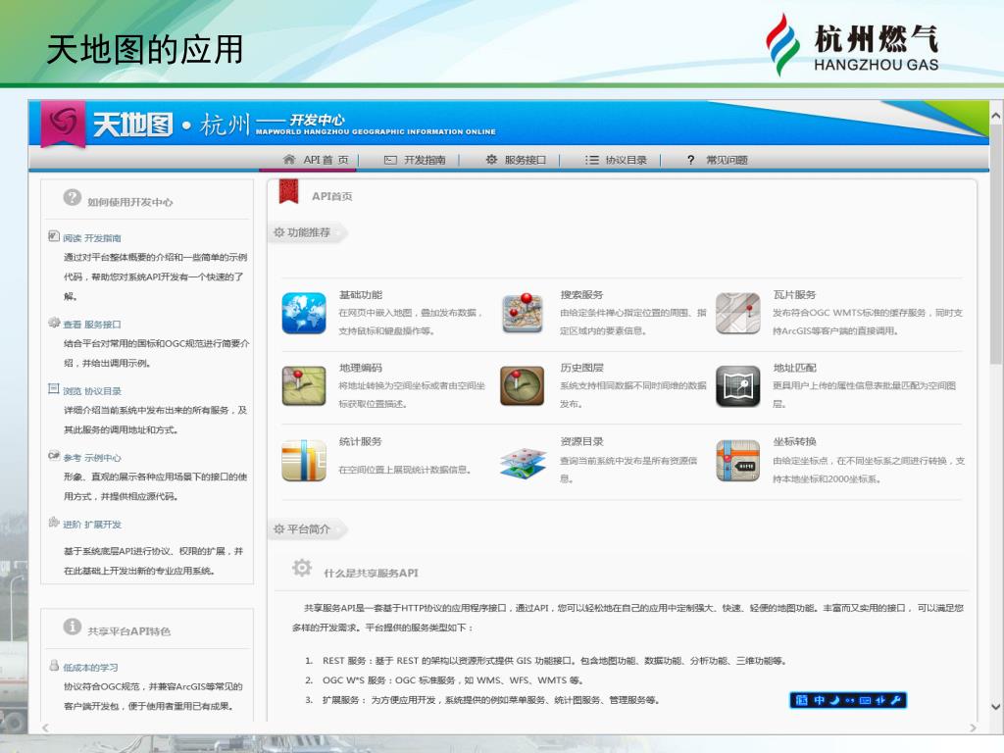
Task: Click the document icon next to 阅读 开发指南
Action: (54, 235)
